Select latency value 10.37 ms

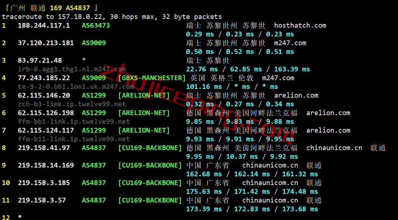click(242, 157)
